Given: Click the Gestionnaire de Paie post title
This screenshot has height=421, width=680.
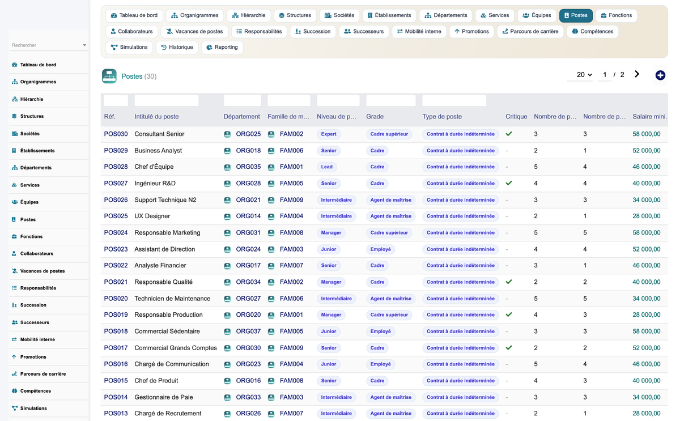Looking at the screenshot, I should point(164,397).
